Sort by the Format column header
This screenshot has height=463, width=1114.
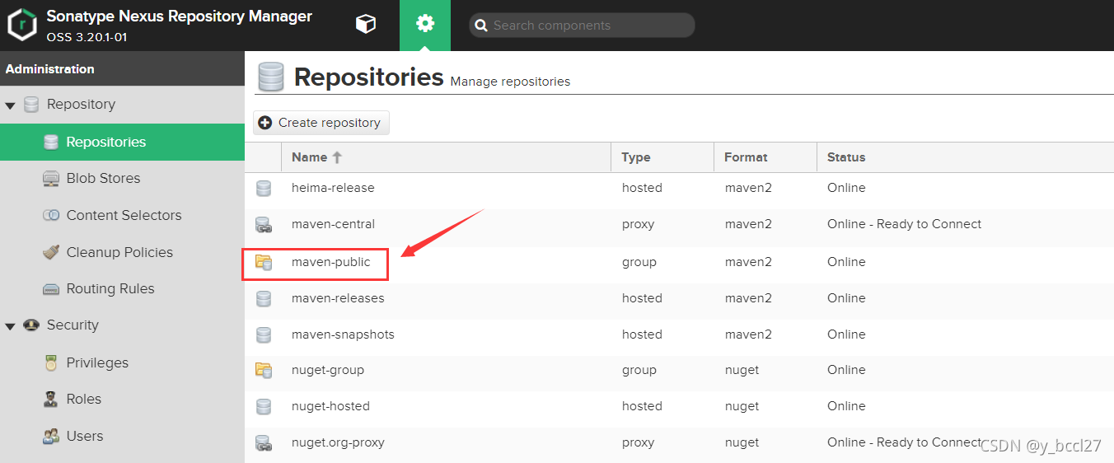click(765, 157)
